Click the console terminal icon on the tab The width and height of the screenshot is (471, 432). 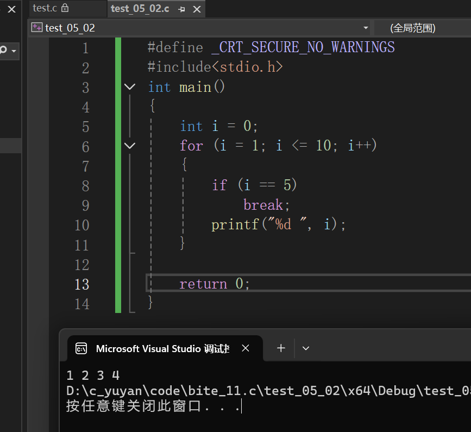[x=81, y=348]
